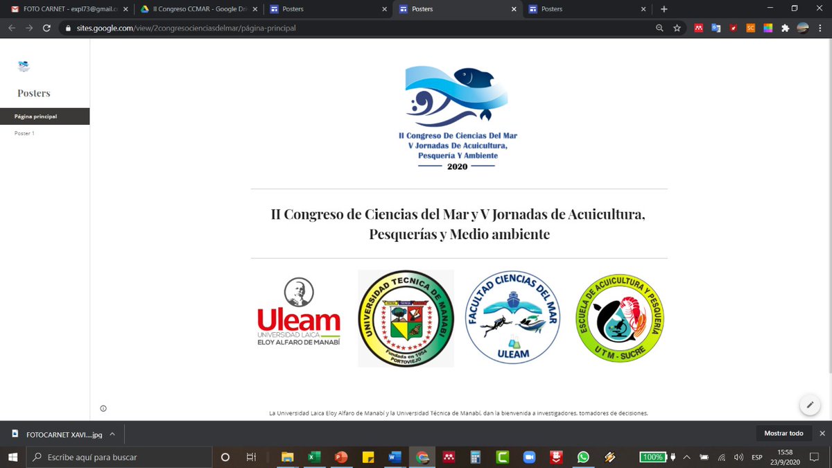This screenshot has width=832, height=468.
Task: Show hidden system tray icons
Action: [687, 457]
